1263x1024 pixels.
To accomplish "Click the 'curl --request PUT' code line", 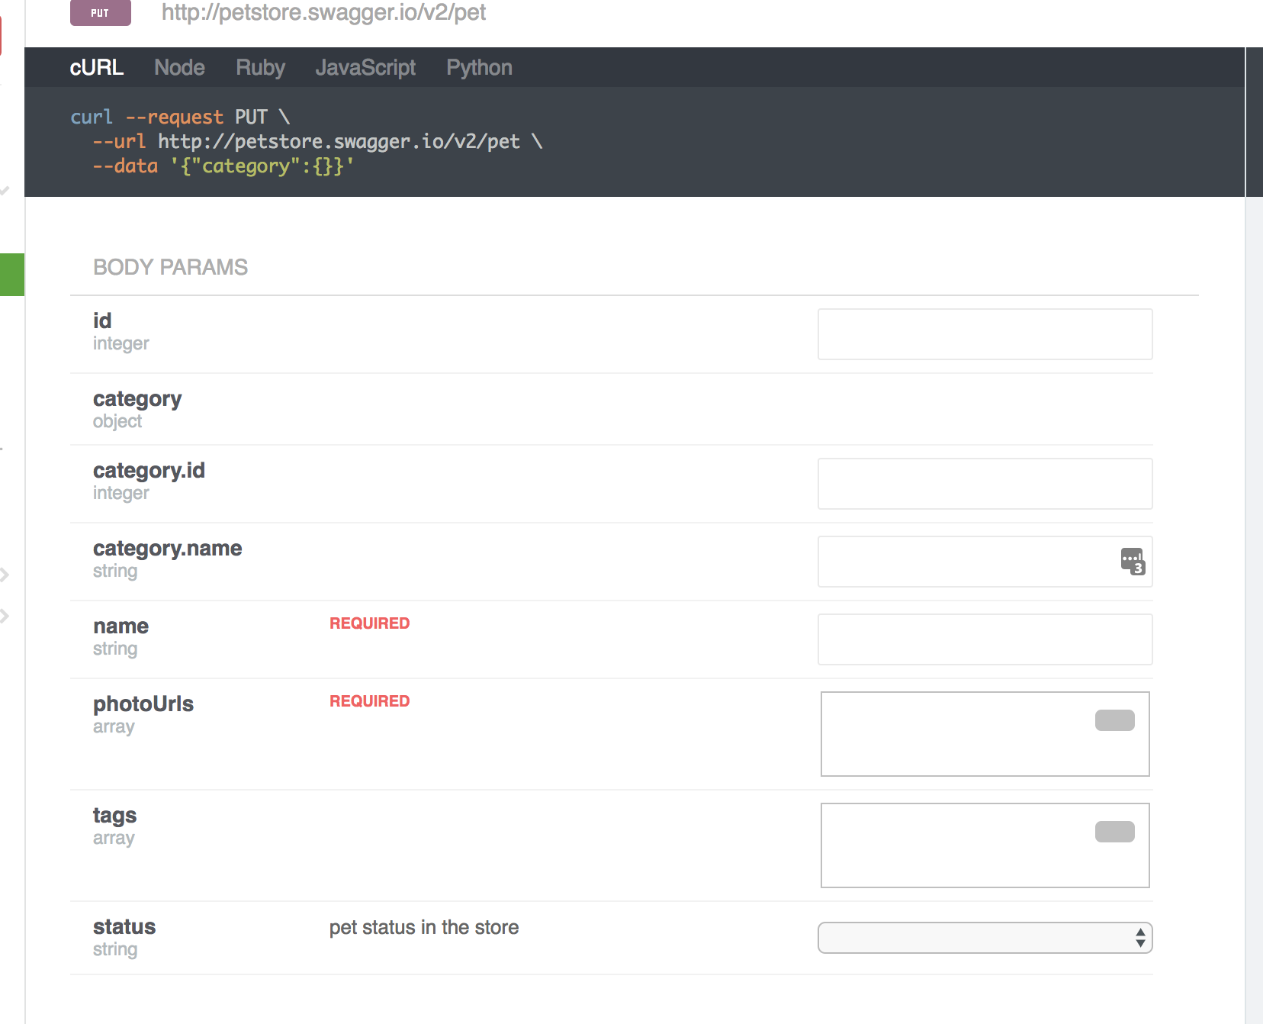I will point(180,117).
